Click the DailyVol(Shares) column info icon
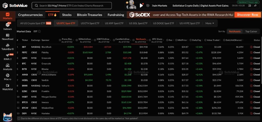262x122 pixels. pyautogui.click(x=224, y=40)
